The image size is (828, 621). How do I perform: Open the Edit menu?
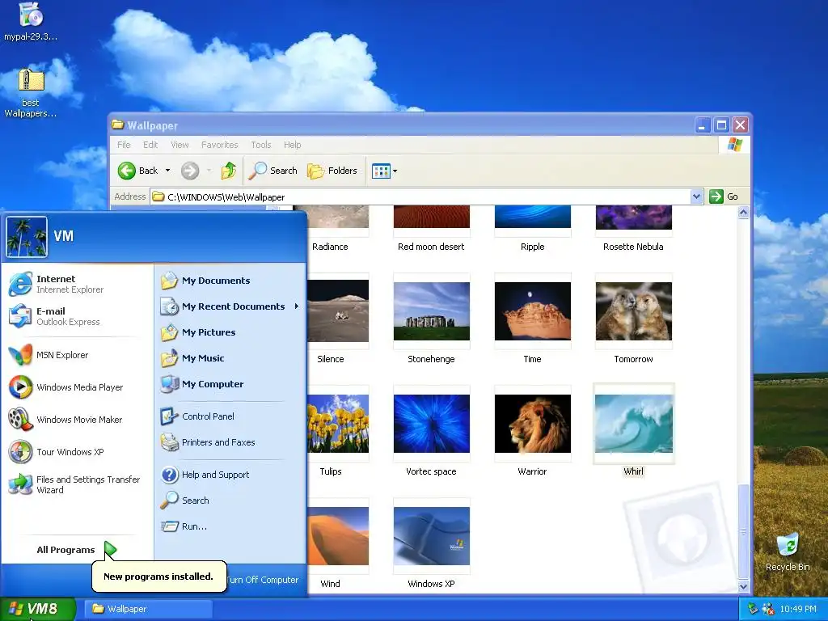tap(150, 145)
